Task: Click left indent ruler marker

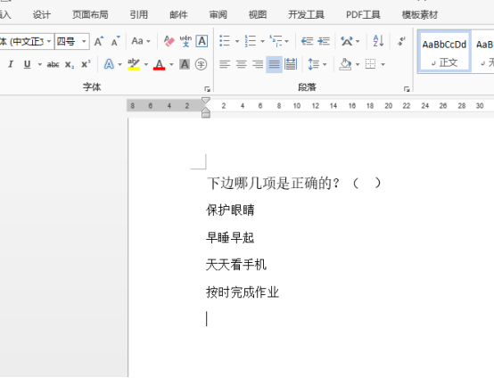Action: click(x=206, y=115)
